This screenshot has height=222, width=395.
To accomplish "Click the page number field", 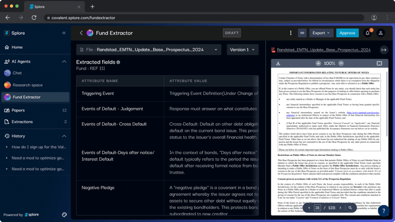I will (x=317, y=208).
